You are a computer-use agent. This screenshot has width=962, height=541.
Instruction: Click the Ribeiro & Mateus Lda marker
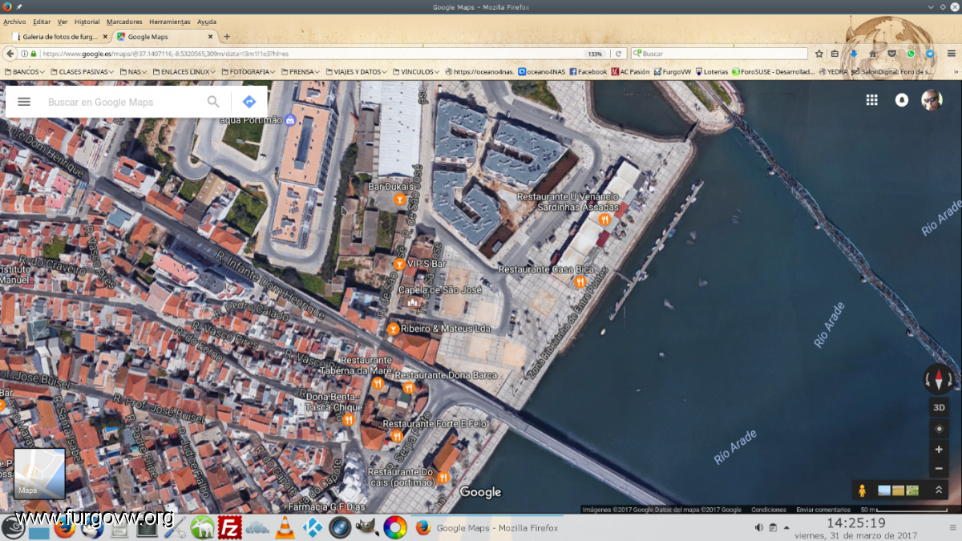pos(393,329)
